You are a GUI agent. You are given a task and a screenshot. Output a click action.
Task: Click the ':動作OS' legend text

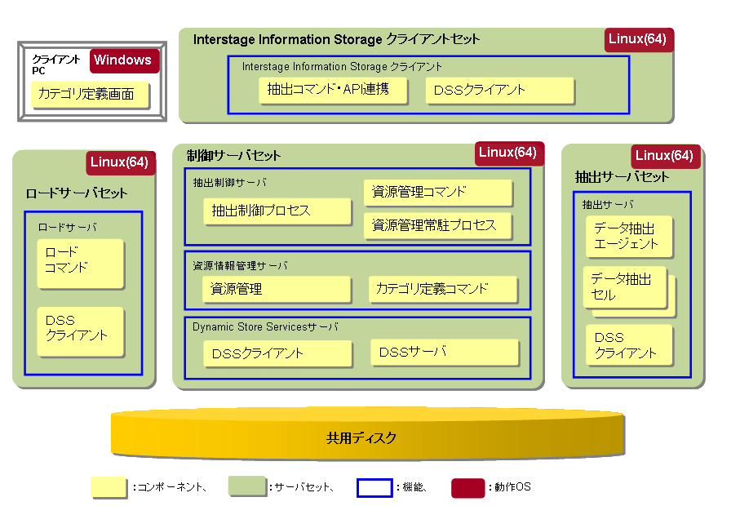[x=510, y=487]
